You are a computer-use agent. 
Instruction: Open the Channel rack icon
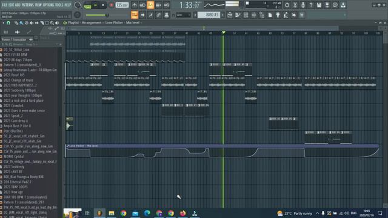click(x=246, y=15)
